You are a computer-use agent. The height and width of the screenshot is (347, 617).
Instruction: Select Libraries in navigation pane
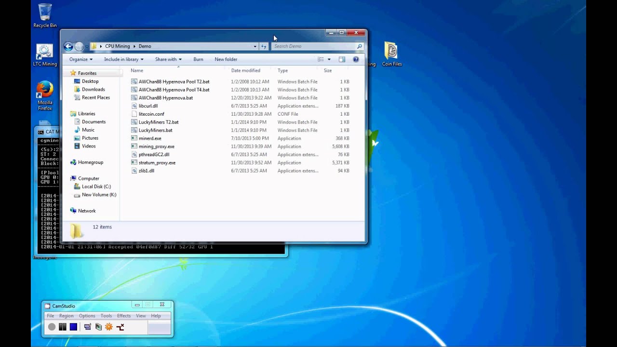click(86, 114)
